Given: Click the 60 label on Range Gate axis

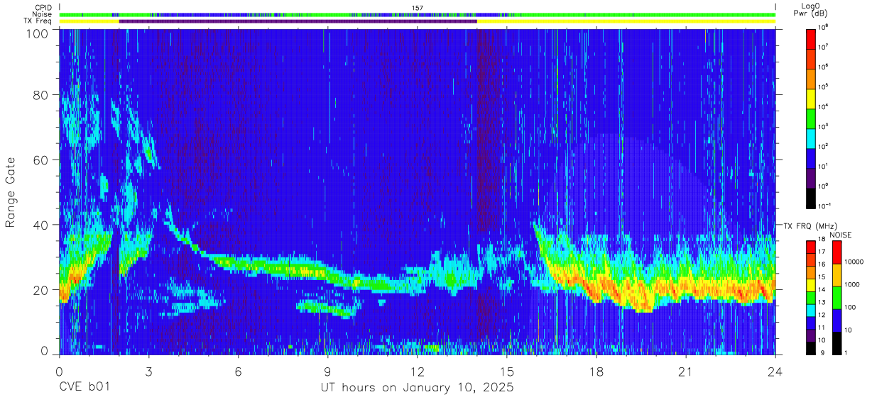Looking at the screenshot, I should pyautogui.click(x=40, y=160).
